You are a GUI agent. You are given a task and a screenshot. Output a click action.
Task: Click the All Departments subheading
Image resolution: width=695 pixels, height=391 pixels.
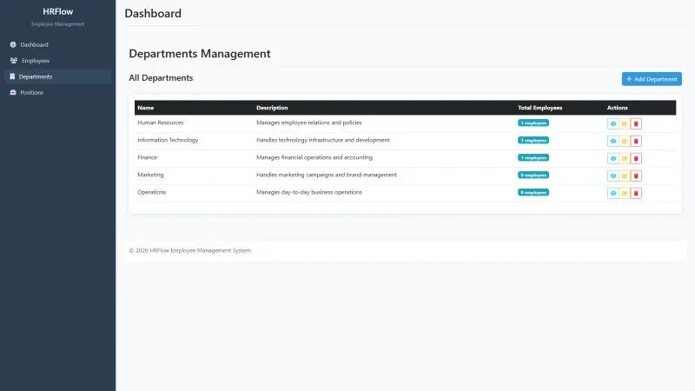161,78
